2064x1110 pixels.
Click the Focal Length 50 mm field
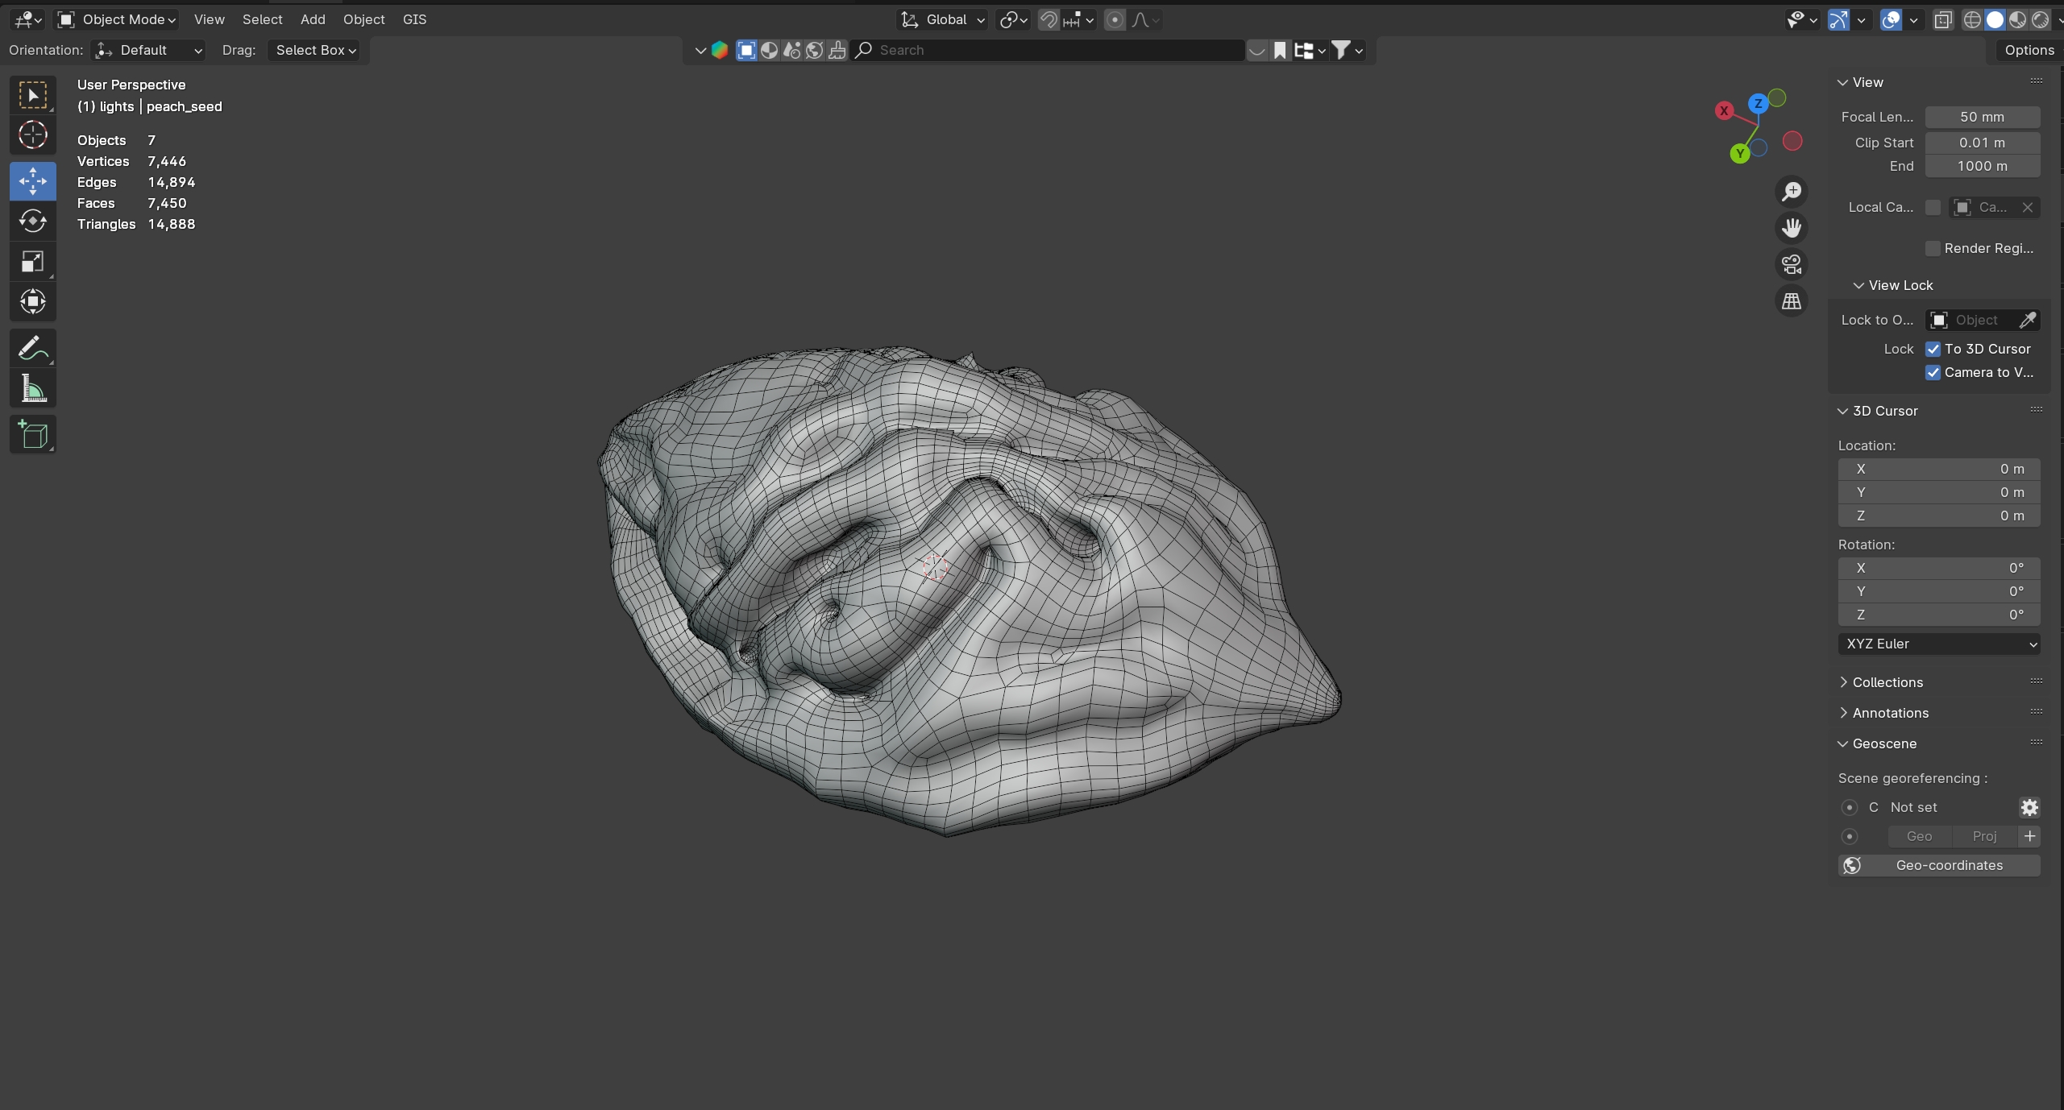1982,117
